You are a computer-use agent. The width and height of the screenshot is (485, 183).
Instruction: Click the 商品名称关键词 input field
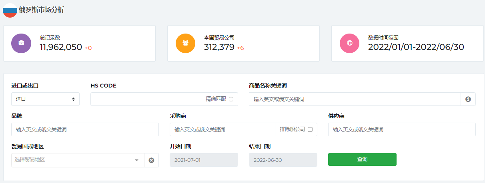tap(355, 99)
